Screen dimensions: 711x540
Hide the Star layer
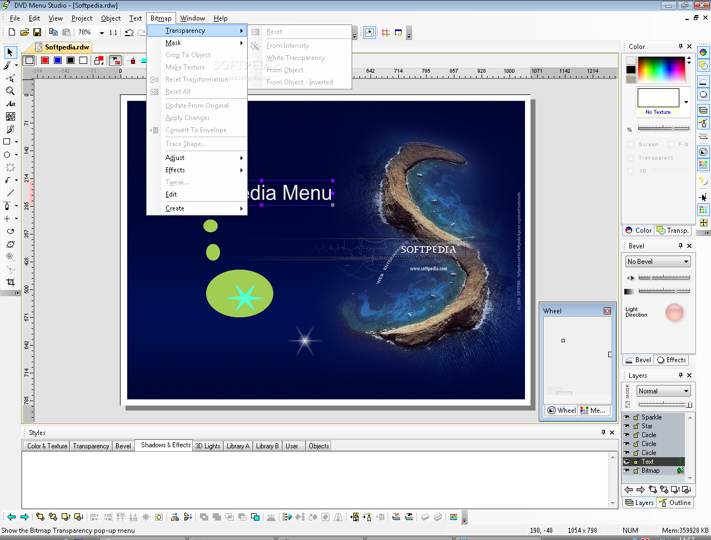627,426
